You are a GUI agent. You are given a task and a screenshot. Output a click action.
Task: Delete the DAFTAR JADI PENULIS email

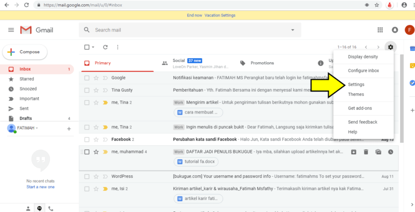tap(366, 152)
